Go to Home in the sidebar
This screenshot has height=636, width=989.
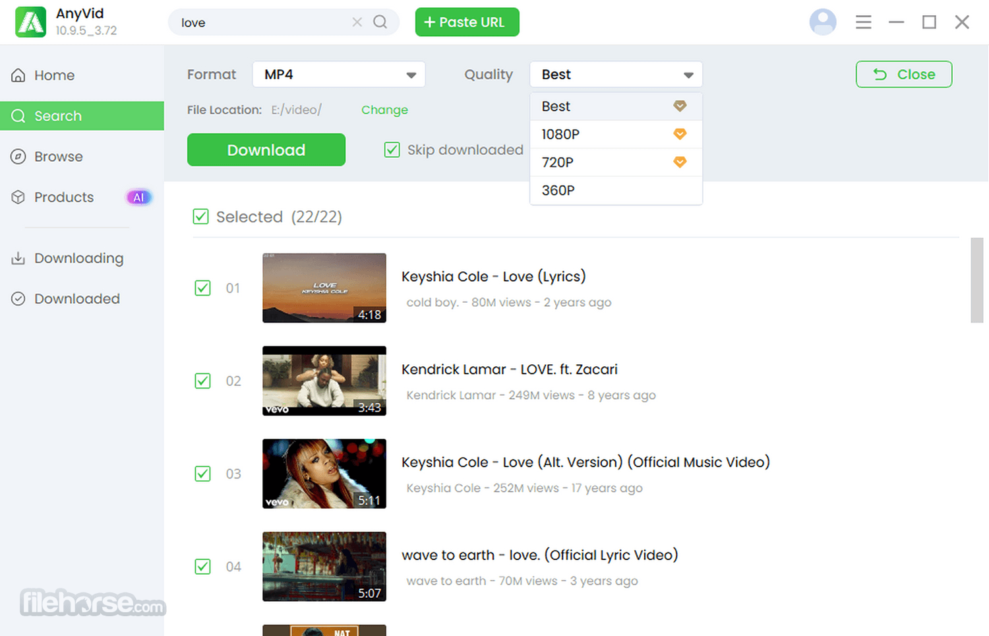(x=82, y=75)
